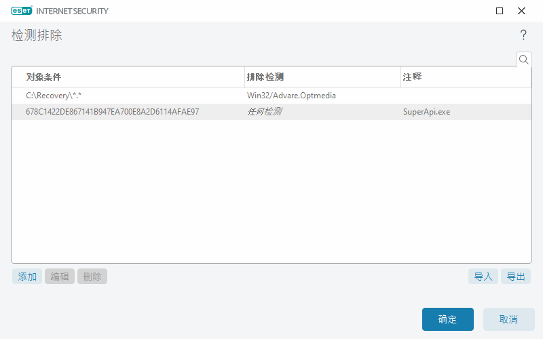Screen dimensions: 543x339
Task: Sort by 注释 column header
Action: pos(466,77)
